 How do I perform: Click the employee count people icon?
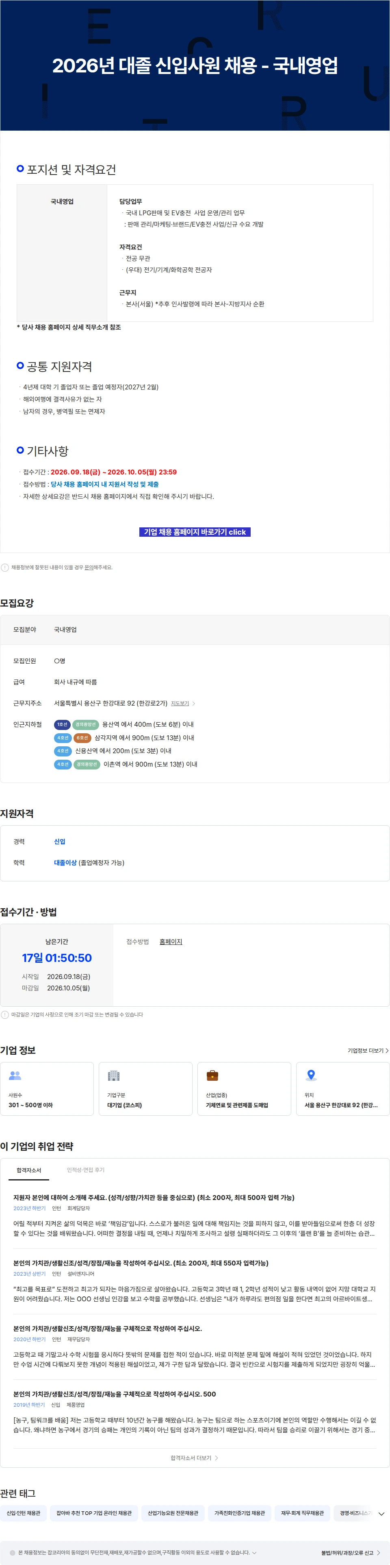15,1075
